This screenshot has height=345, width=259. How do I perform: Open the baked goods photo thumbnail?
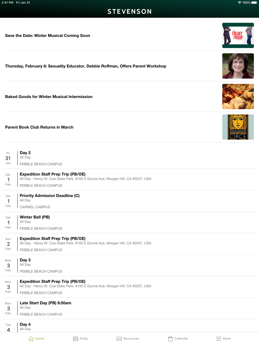pyautogui.click(x=238, y=96)
